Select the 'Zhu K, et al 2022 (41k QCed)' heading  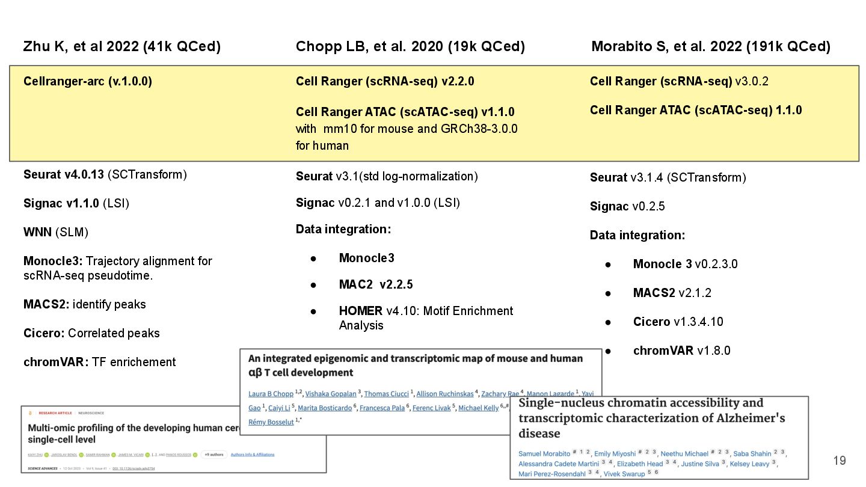click(121, 47)
